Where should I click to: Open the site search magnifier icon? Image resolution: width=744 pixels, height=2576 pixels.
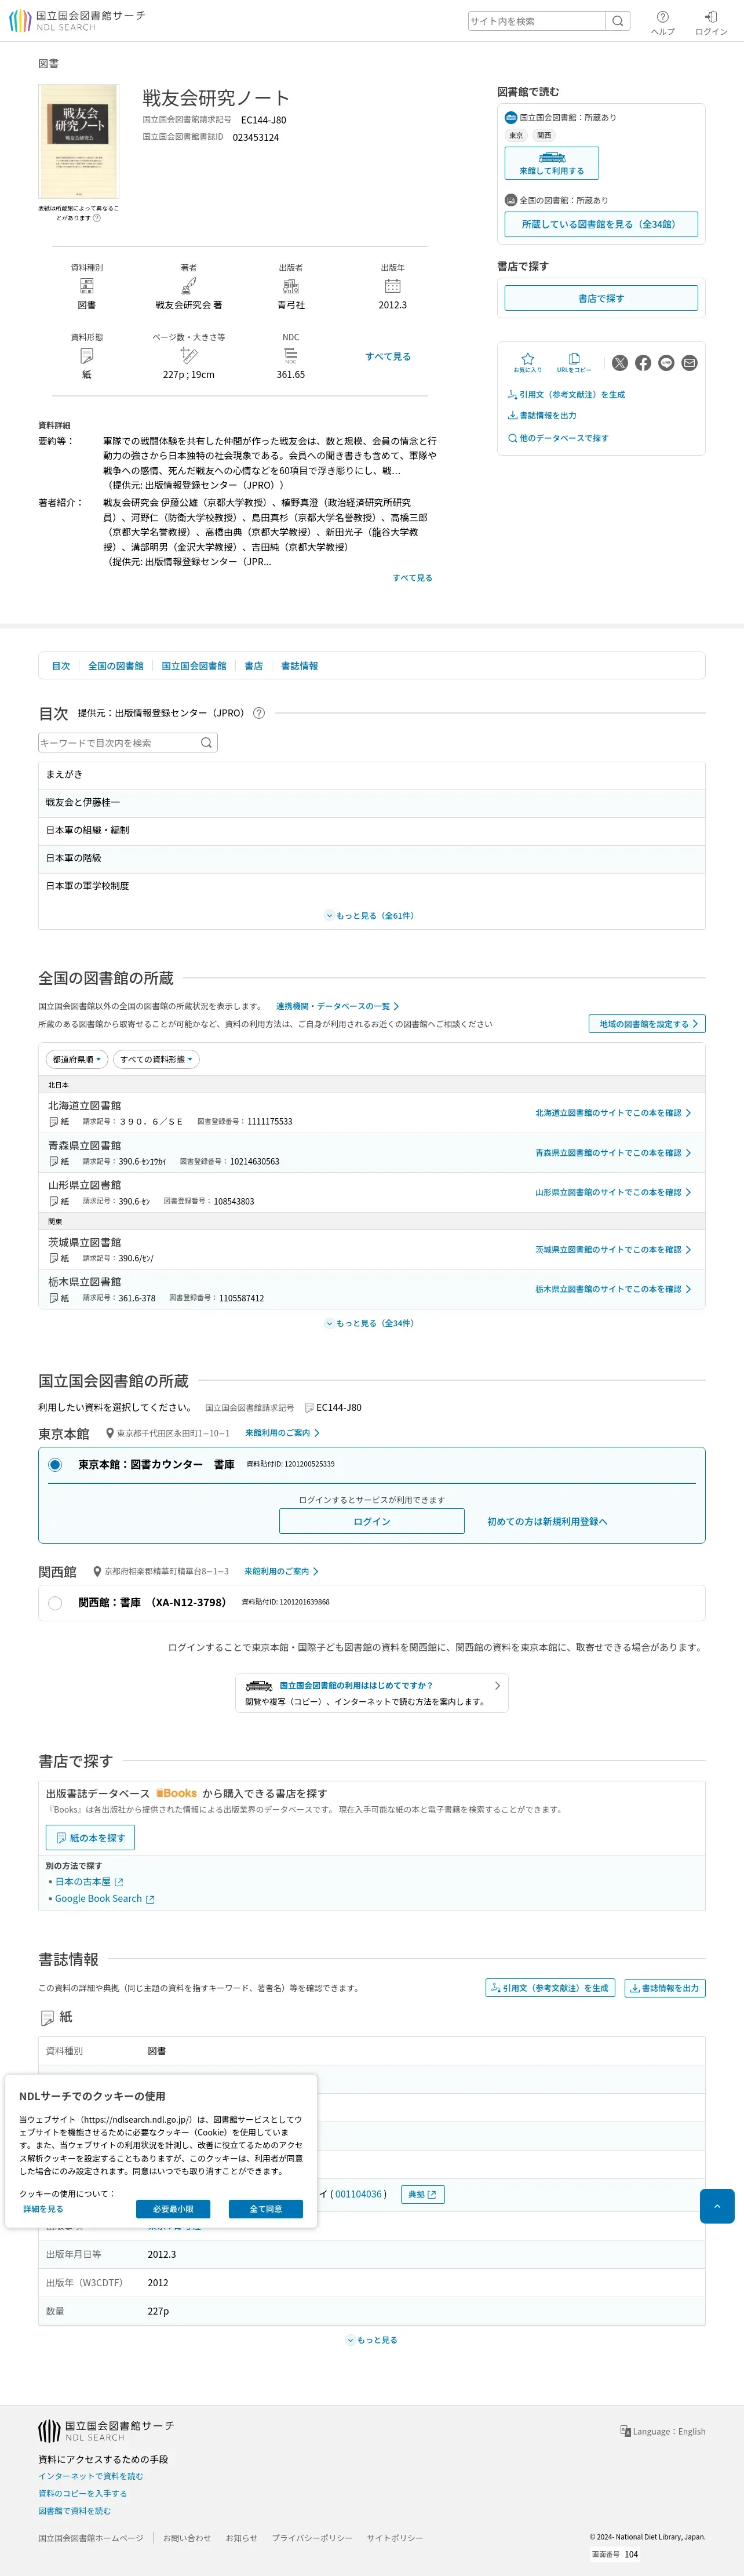point(618,21)
